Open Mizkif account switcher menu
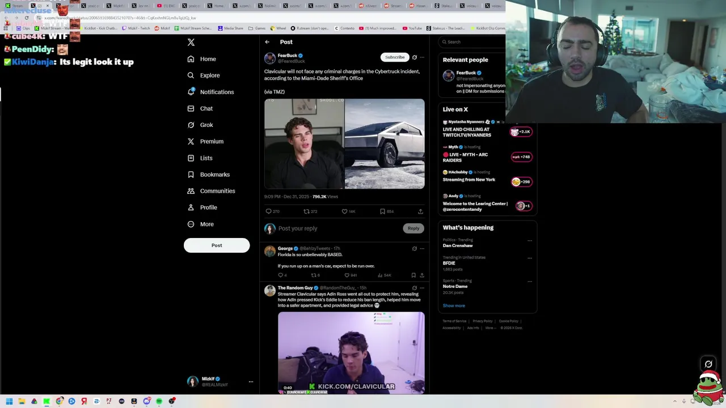Image resolution: width=726 pixels, height=408 pixels. click(220, 381)
